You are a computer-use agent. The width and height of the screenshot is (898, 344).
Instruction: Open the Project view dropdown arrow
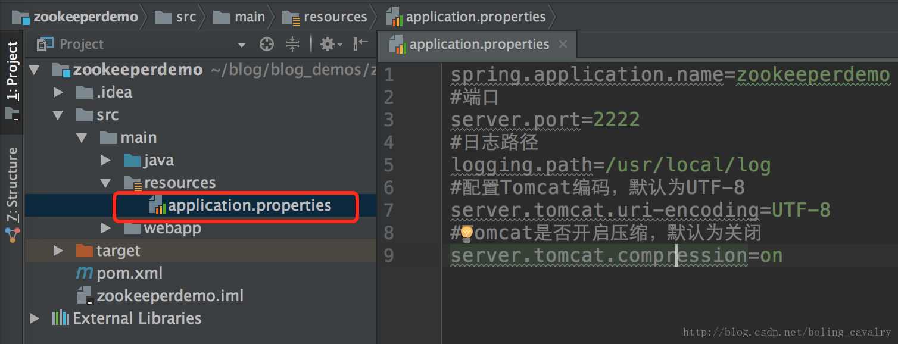click(241, 45)
